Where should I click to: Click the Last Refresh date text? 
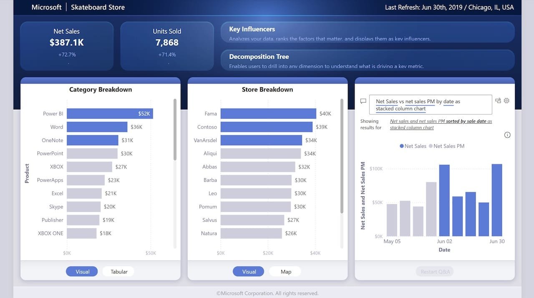click(x=450, y=7)
